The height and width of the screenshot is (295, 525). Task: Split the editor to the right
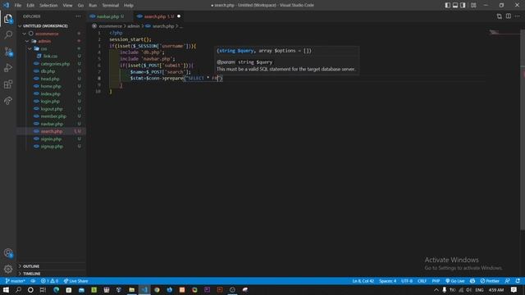509,16
